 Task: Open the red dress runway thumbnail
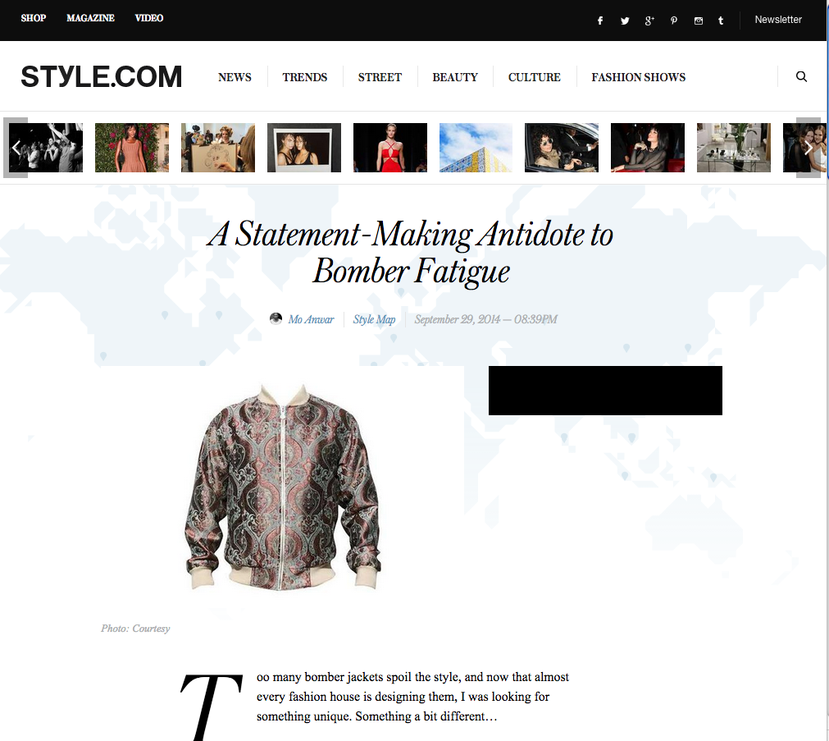coord(390,148)
